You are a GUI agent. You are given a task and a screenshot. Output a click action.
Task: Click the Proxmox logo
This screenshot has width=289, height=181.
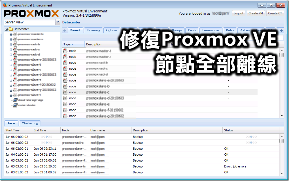[x=31, y=14]
